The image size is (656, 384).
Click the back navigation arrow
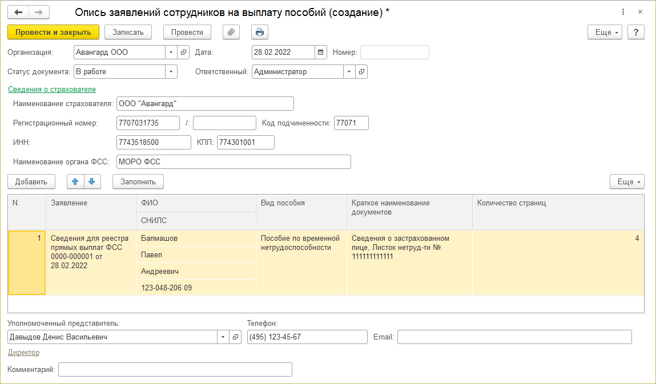tap(18, 12)
